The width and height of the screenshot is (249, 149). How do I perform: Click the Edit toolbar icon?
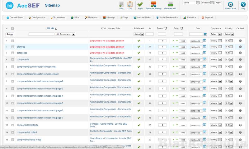pyautogui.click(x=130, y=5)
